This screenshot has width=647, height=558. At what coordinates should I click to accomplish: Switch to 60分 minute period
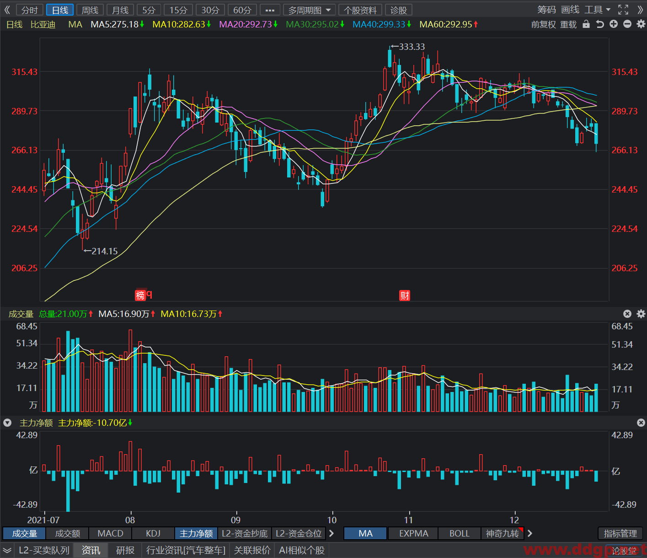(242, 10)
